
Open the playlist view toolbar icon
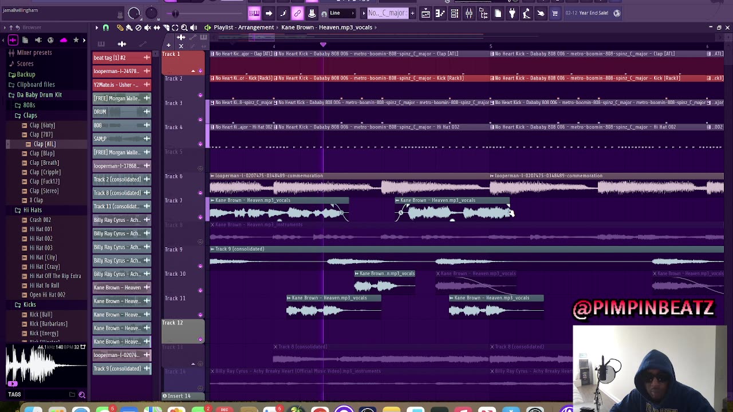click(425, 13)
